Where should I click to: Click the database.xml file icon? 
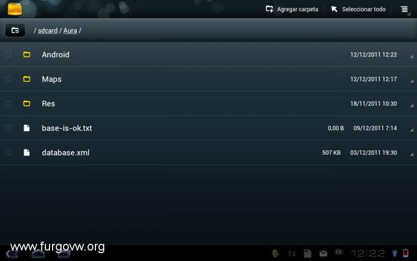point(27,152)
